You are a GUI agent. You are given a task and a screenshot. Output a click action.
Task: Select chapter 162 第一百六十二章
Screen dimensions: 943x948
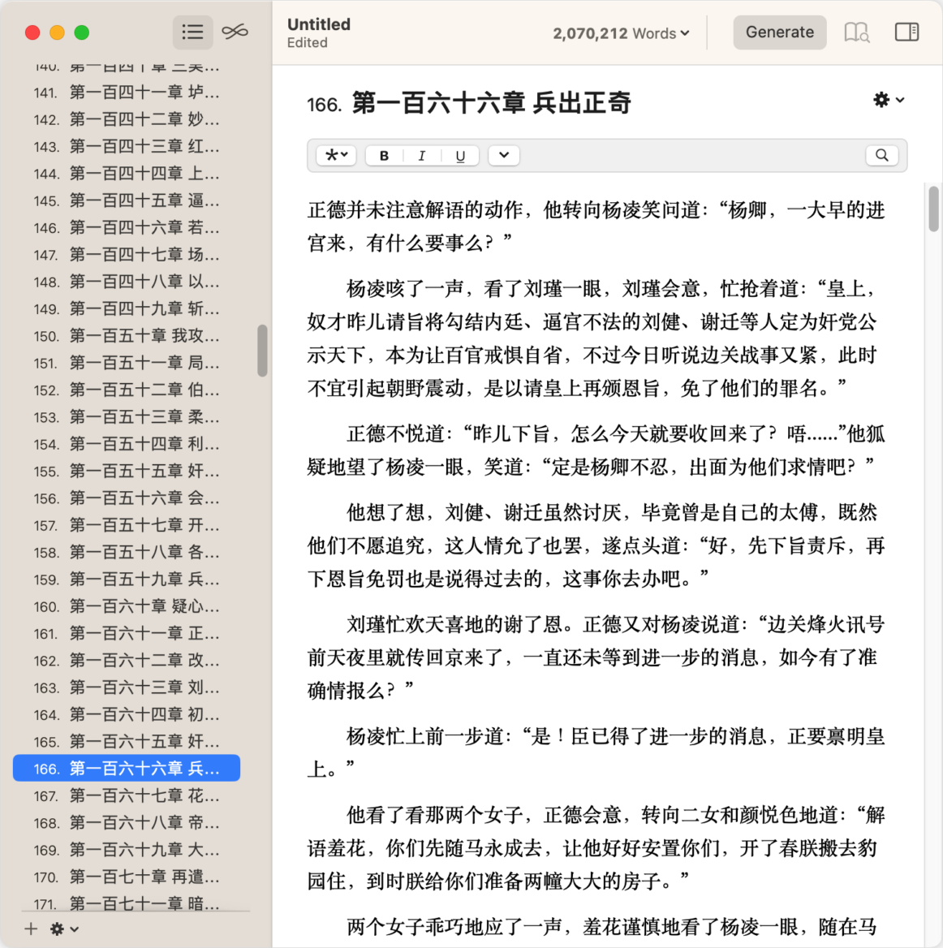127,661
